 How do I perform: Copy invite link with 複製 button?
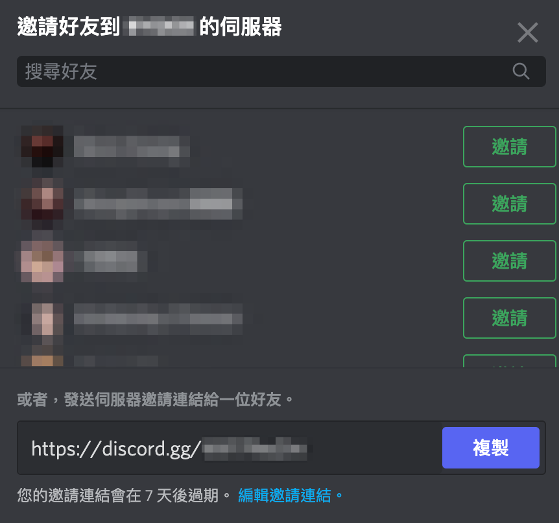490,448
